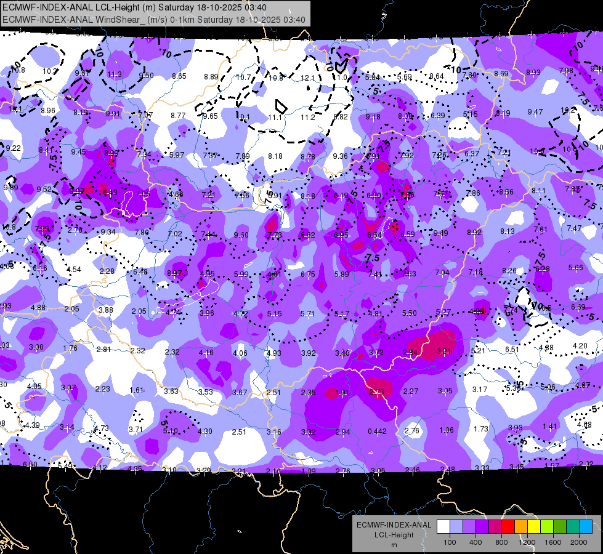Click the legend tick label 2000
This screenshot has height=554, width=603.
(x=579, y=542)
